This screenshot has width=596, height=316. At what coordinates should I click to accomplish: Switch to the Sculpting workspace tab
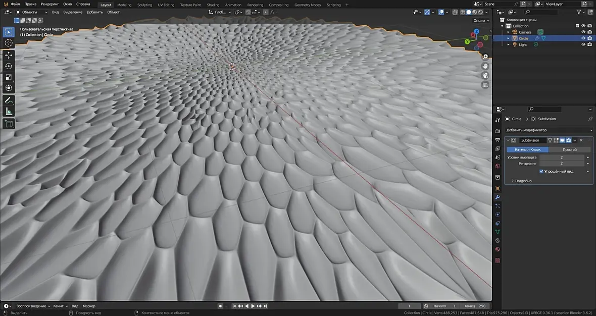(144, 5)
